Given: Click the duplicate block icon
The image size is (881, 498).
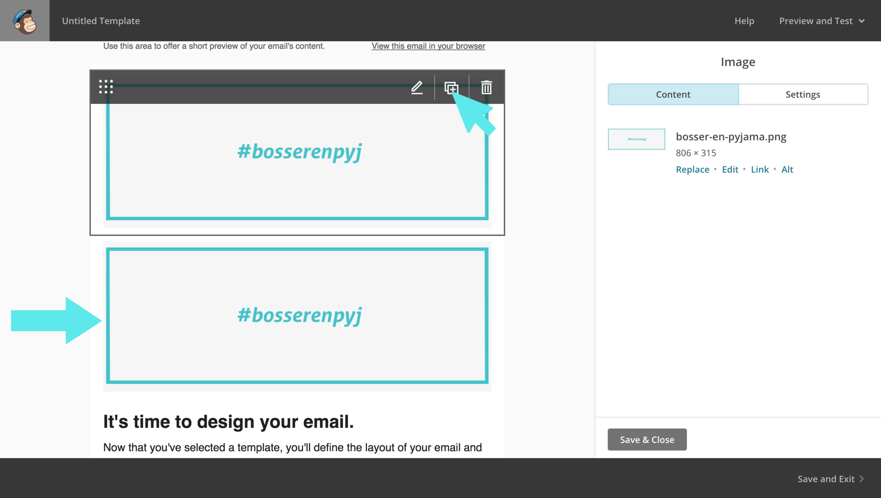Looking at the screenshot, I should 451,88.
